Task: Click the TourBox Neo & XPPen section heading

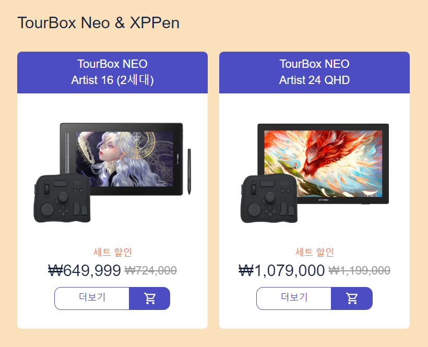Action: coord(99,22)
